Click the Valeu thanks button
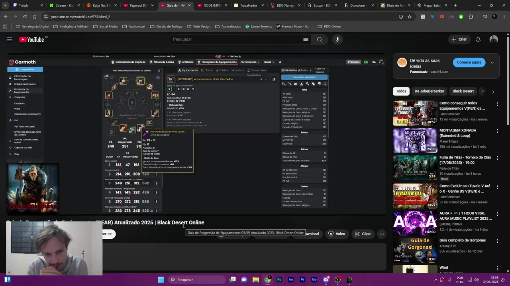This screenshot has height=286, width=510. click(x=337, y=234)
